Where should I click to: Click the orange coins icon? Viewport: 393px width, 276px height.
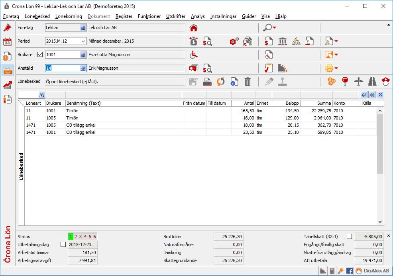pyautogui.click(x=331, y=82)
